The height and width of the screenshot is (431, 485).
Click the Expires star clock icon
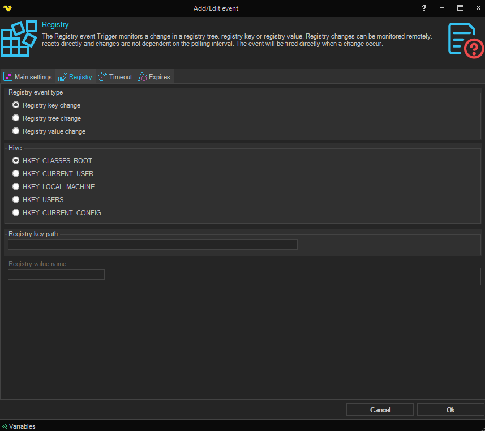pos(142,77)
